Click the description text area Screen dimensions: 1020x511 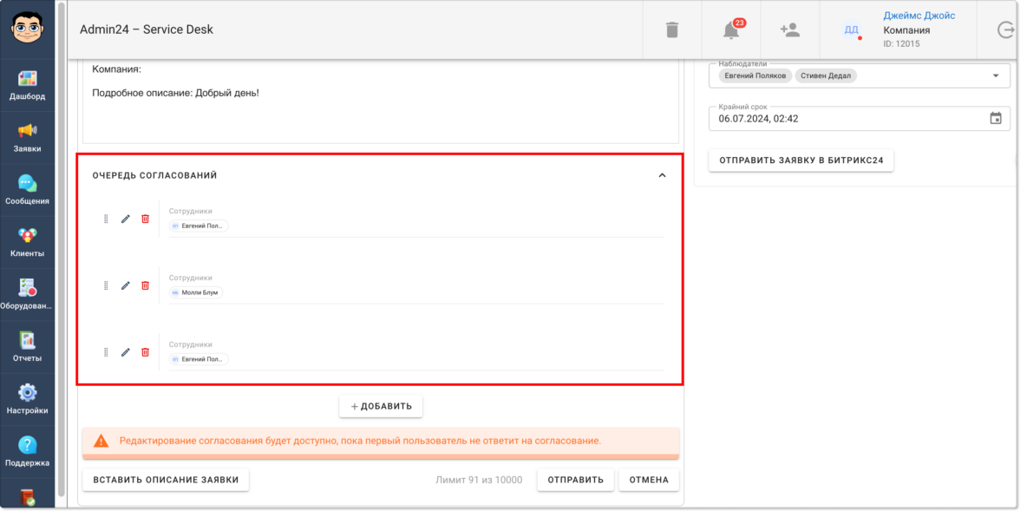pos(381,102)
